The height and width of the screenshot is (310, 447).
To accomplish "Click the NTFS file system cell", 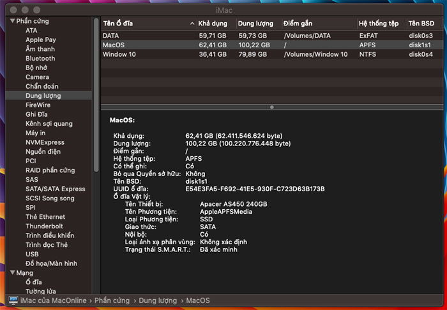I will 367,54.
